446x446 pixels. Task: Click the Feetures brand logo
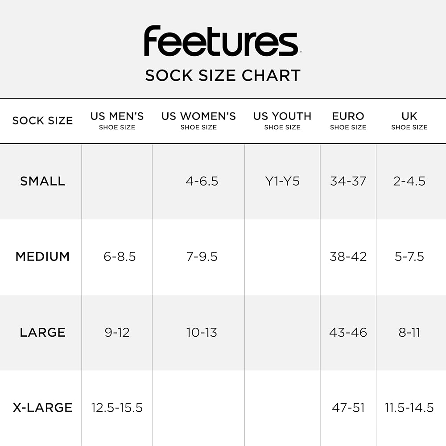(x=223, y=41)
